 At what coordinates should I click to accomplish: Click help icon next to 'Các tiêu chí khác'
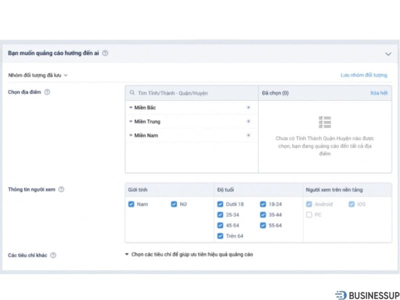coord(53,255)
